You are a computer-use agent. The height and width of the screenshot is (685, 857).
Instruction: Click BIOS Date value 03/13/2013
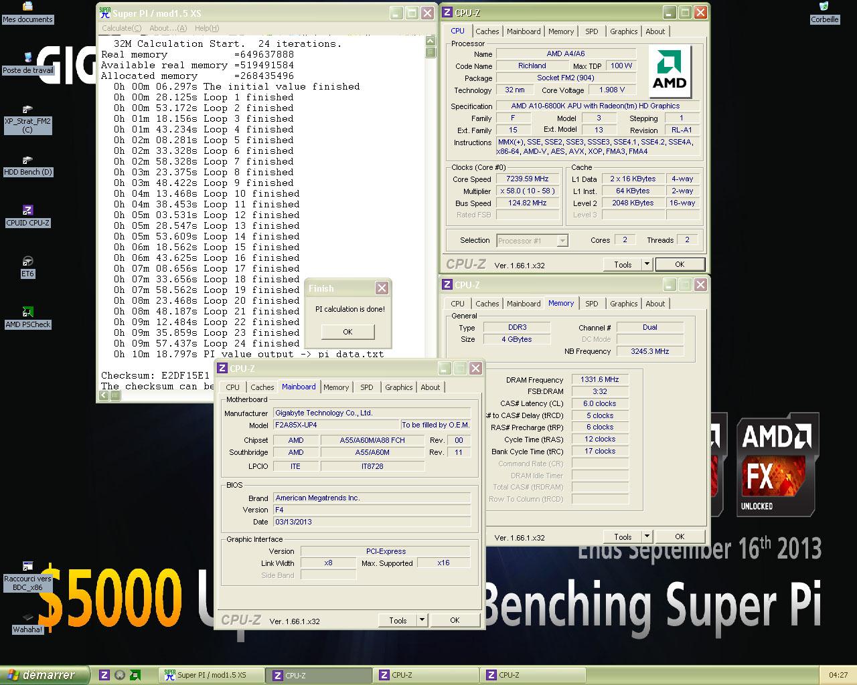(x=372, y=522)
